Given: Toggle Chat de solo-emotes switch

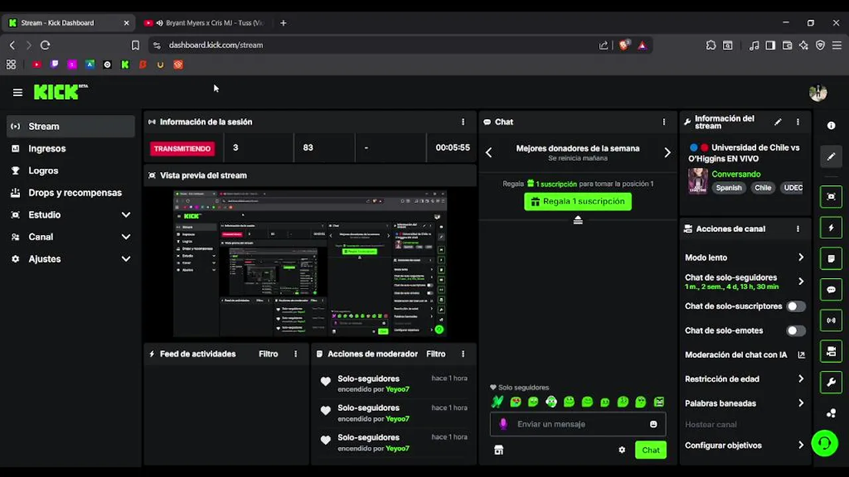Looking at the screenshot, I should (x=796, y=331).
